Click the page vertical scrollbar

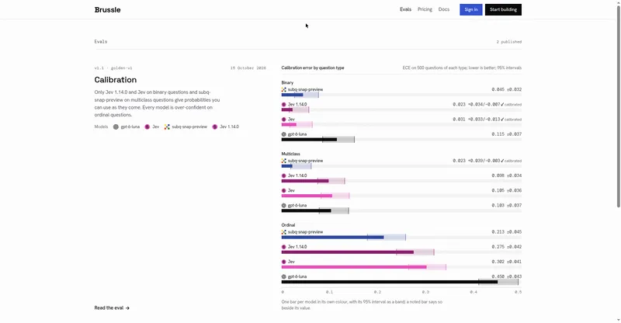click(x=618, y=107)
